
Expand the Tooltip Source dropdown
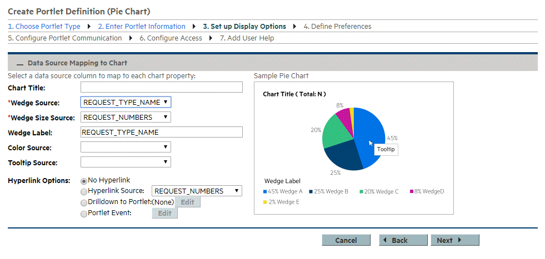coord(126,162)
